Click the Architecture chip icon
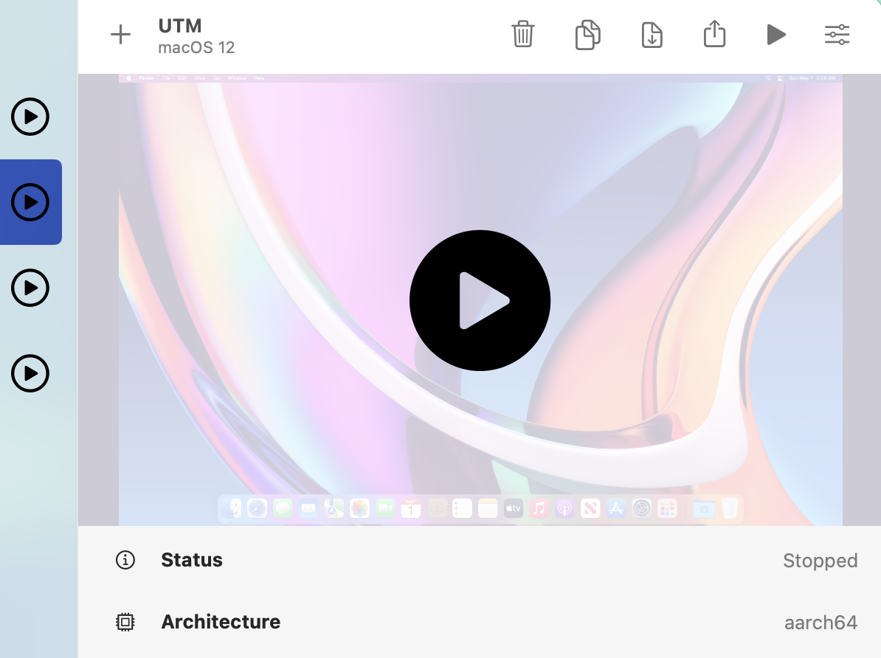881x658 pixels. (x=125, y=622)
